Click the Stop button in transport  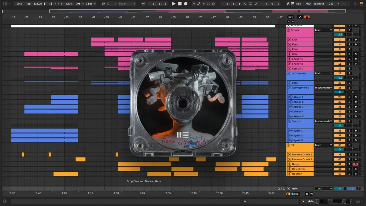pos(180,4)
